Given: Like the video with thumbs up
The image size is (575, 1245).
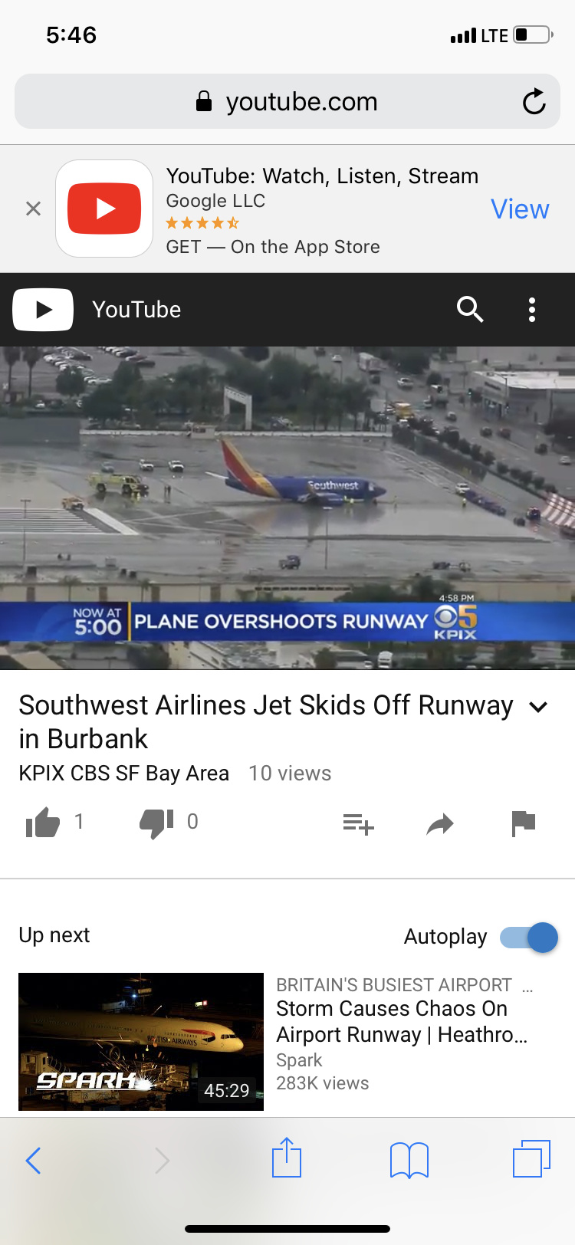Looking at the screenshot, I should click(x=43, y=823).
